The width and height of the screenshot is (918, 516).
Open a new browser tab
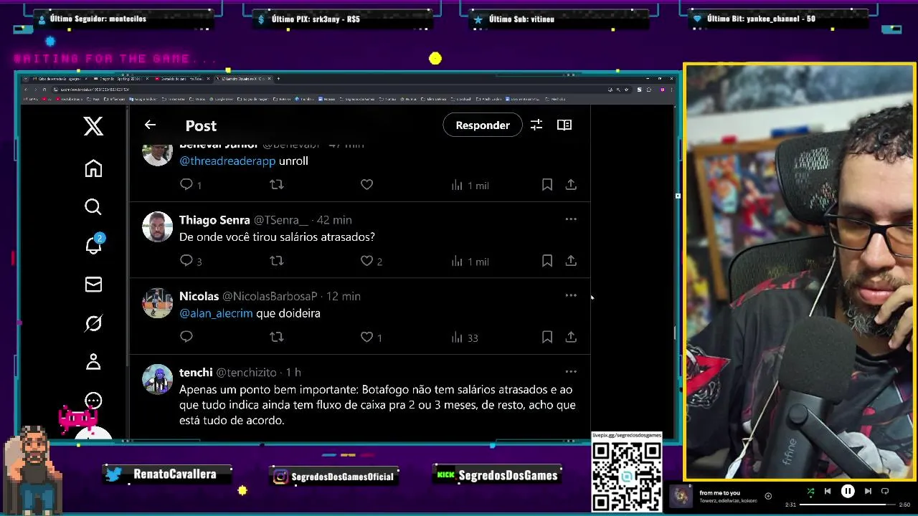pyautogui.click(x=278, y=78)
